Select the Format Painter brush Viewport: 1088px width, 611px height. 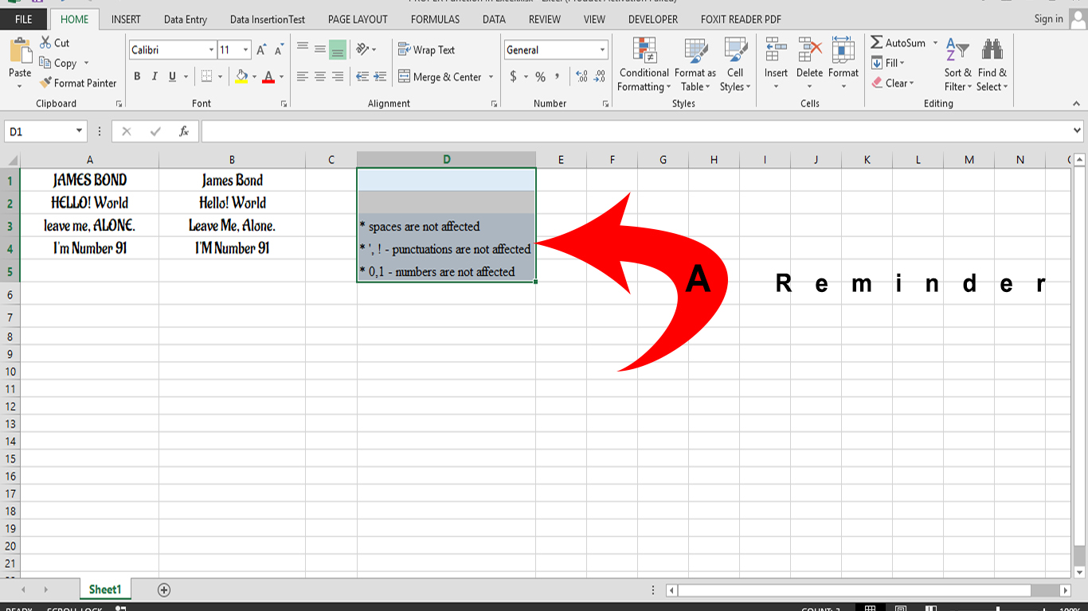click(45, 83)
